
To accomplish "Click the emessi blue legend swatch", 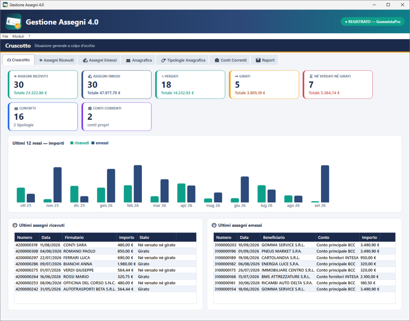I will tap(93, 143).
